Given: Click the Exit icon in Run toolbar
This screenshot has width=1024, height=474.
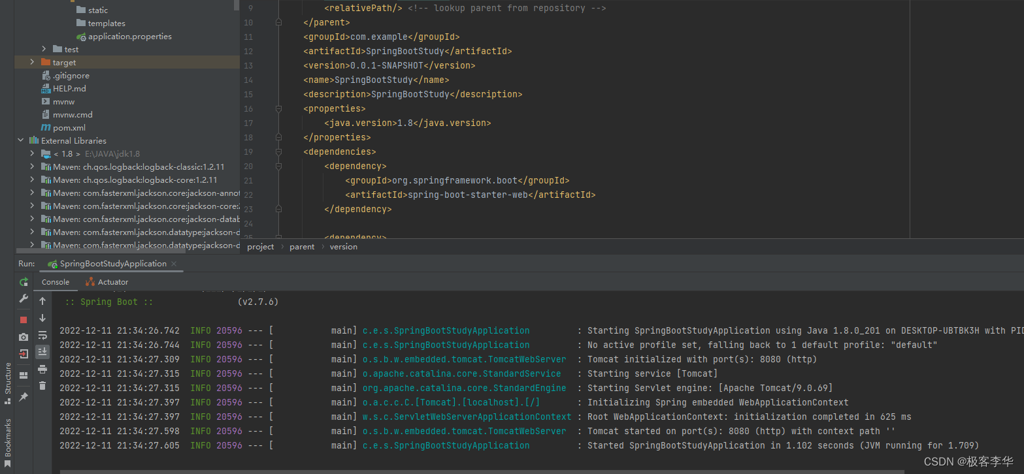Looking at the screenshot, I should 24,354.
